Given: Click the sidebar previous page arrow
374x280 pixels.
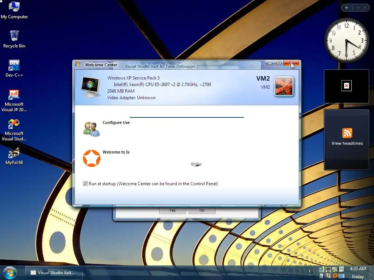Looking at the screenshot, I should [358, 8].
